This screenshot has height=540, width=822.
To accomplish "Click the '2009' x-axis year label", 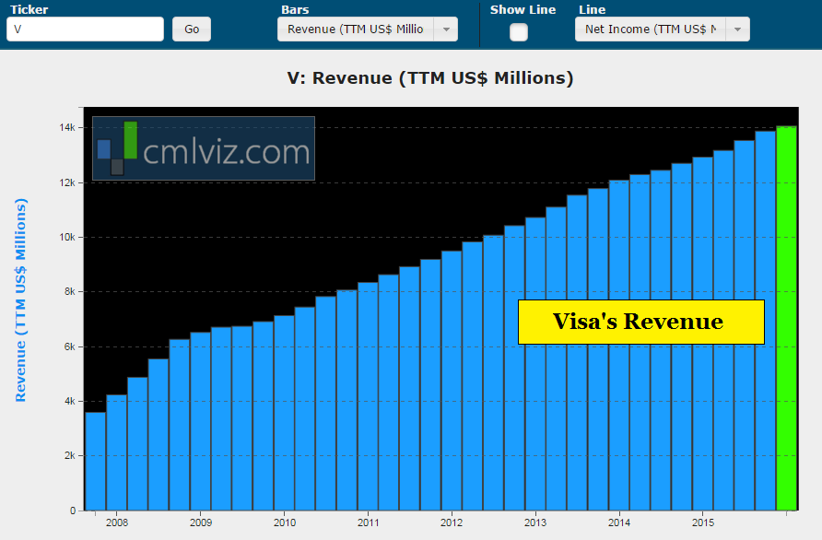I will 201,522.
